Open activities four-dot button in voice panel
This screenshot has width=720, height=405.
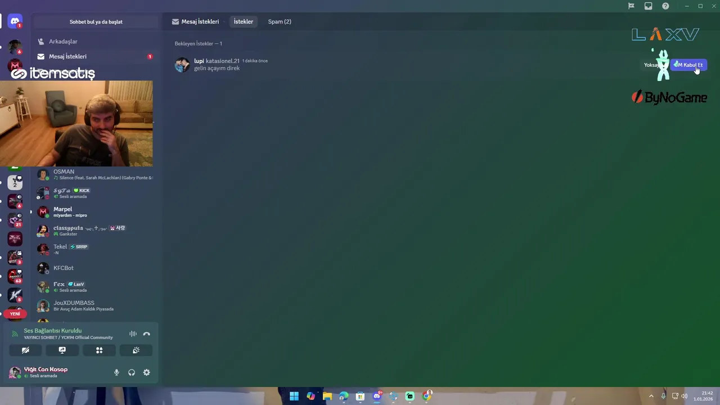(99, 350)
